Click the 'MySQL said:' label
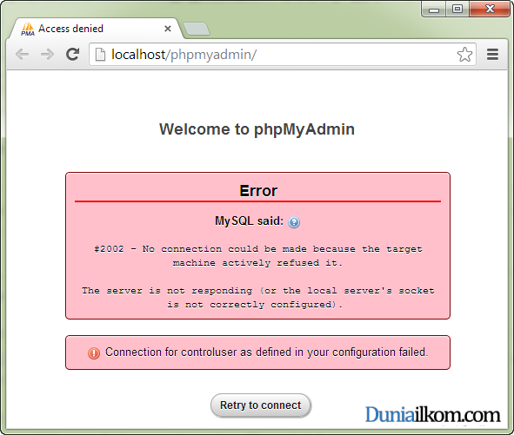 click(249, 221)
